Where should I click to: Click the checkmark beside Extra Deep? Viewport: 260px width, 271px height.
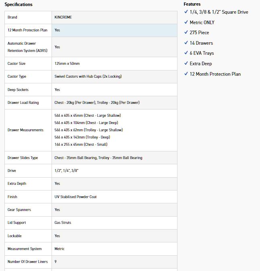point(186,63)
